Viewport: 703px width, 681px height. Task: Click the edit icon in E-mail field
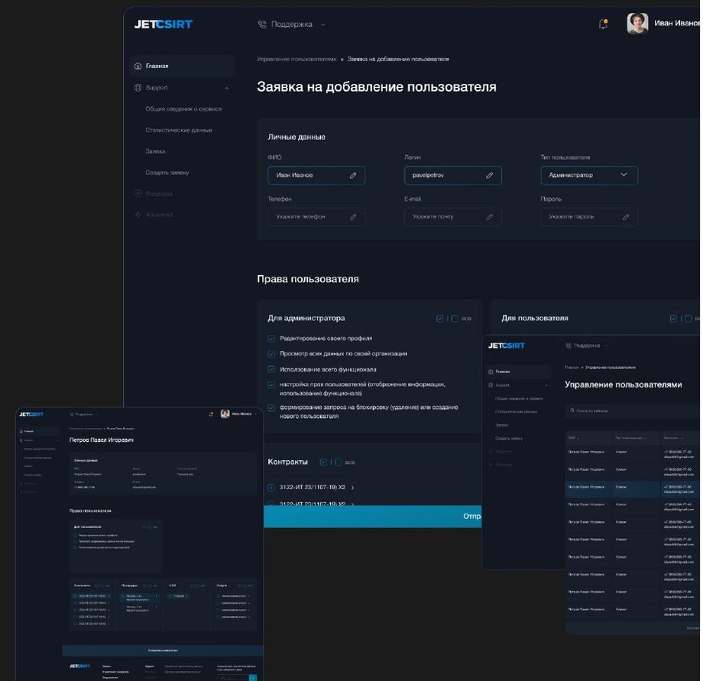(x=490, y=217)
